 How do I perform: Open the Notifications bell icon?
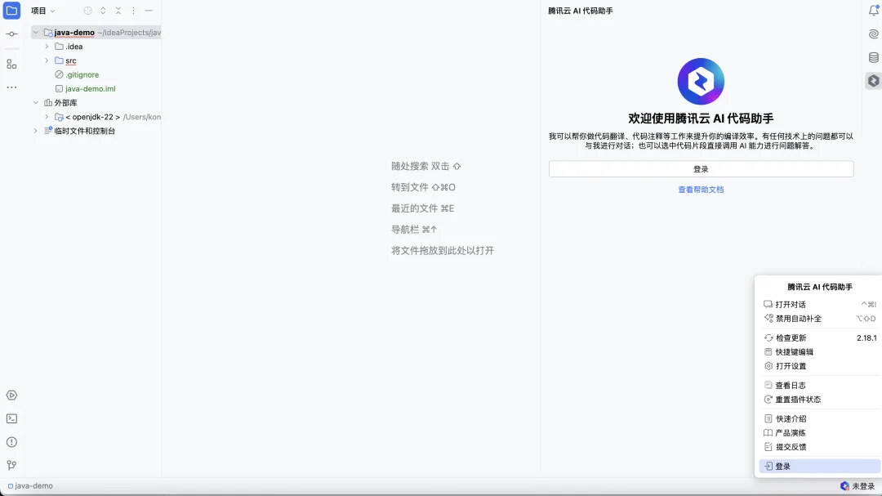tap(873, 11)
